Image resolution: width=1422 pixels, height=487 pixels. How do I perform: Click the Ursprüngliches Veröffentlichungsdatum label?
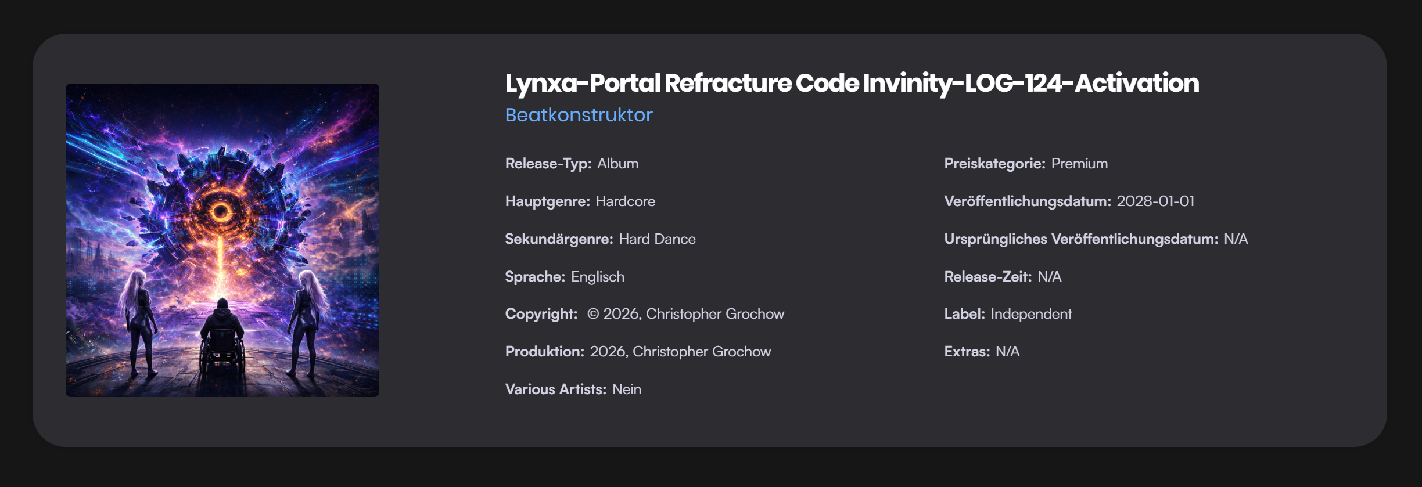pos(1081,239)
